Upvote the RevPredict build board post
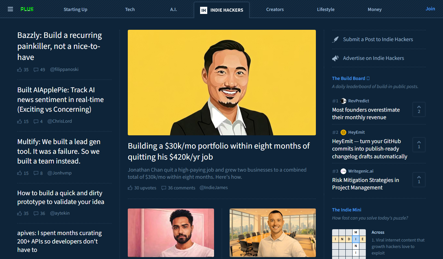443x259 pixels. (419, 109)
